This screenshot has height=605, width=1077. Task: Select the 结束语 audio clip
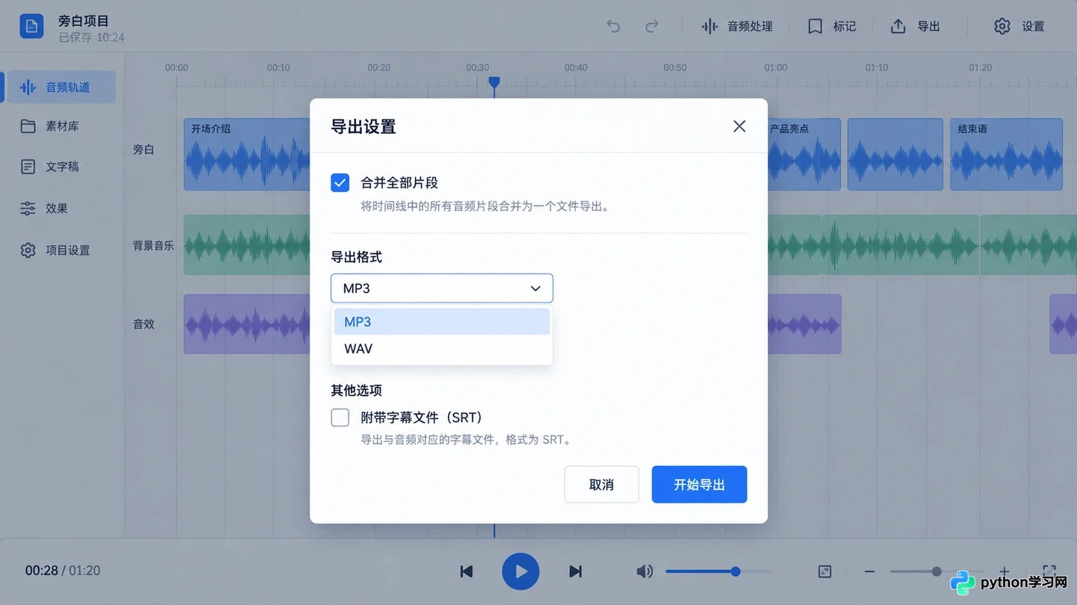click(x=1007, y=154)
